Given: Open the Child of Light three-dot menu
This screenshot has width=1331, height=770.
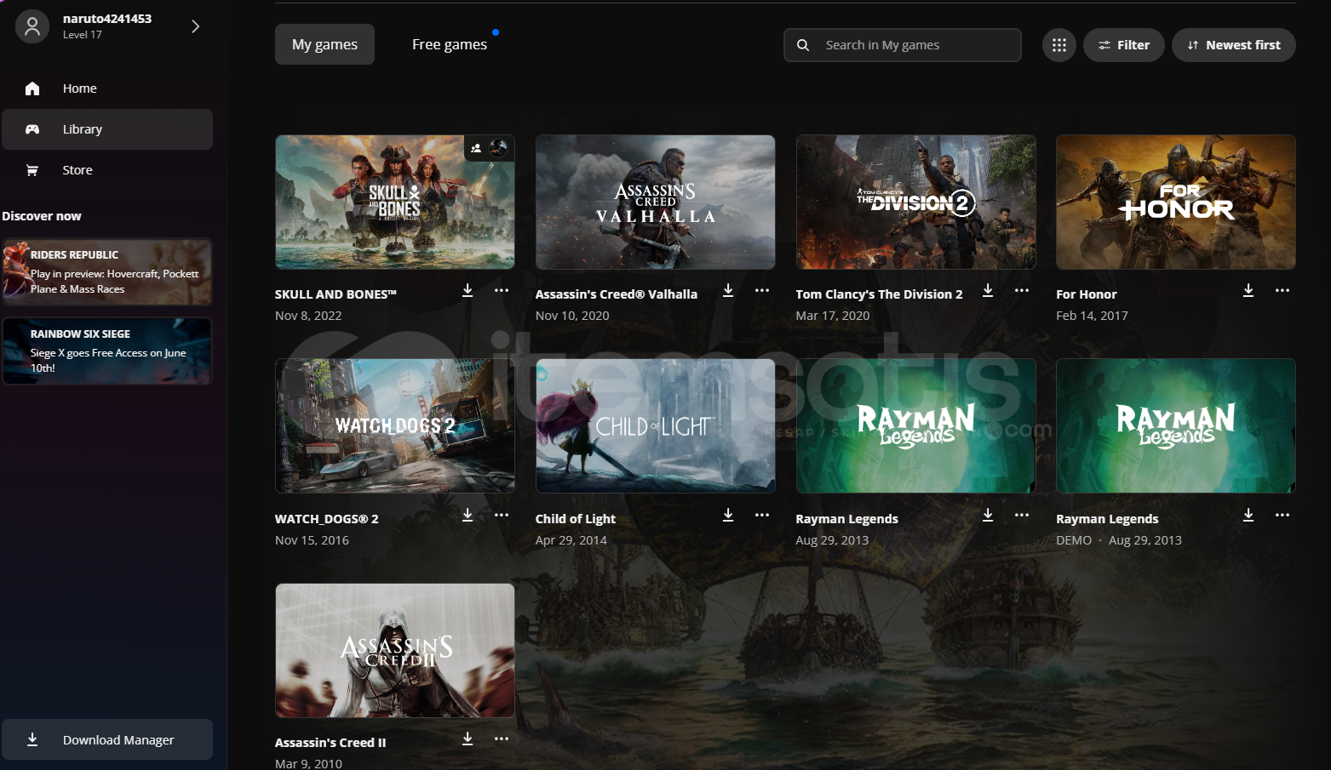Looking at the screenshot, I should tap(762, 516).
